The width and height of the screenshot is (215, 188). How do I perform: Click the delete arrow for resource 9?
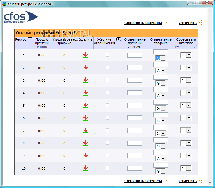[86, 156]
